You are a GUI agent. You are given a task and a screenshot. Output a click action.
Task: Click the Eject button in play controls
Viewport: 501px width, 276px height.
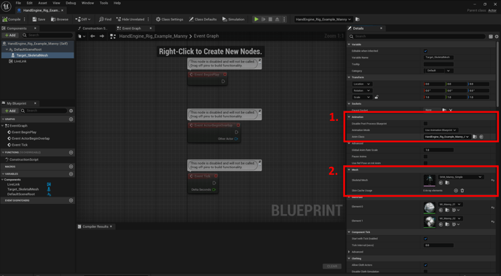277,19
